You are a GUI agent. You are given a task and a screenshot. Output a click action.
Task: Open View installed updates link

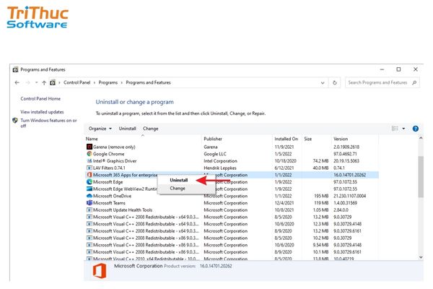click(42, 112)
